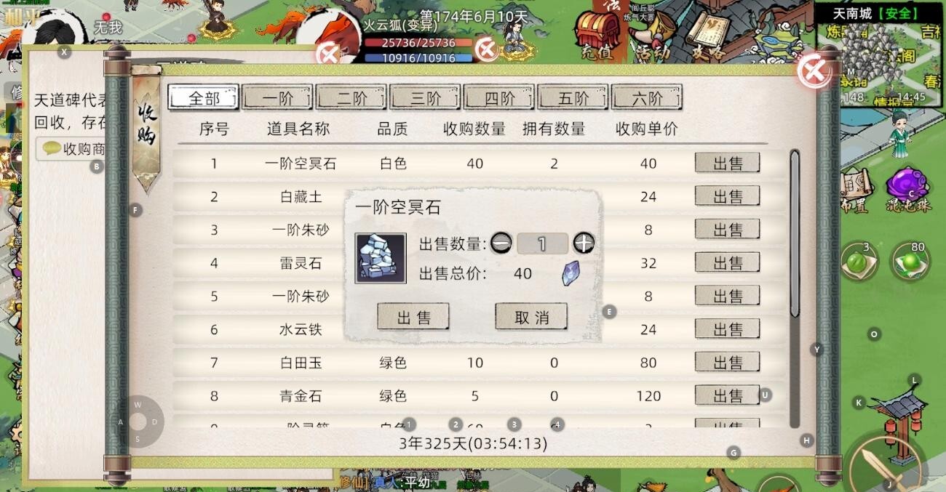
Task: Open the 六阶 tier tab
Action: point(647,97)
